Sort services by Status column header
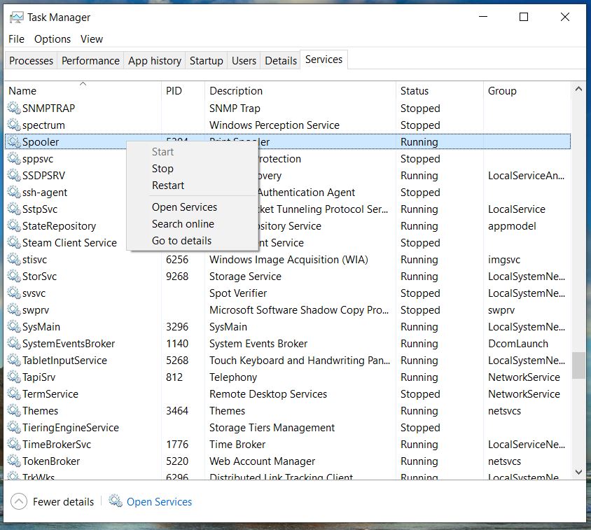This screenshot has height=530, width=591. click(x=440, y=90)
